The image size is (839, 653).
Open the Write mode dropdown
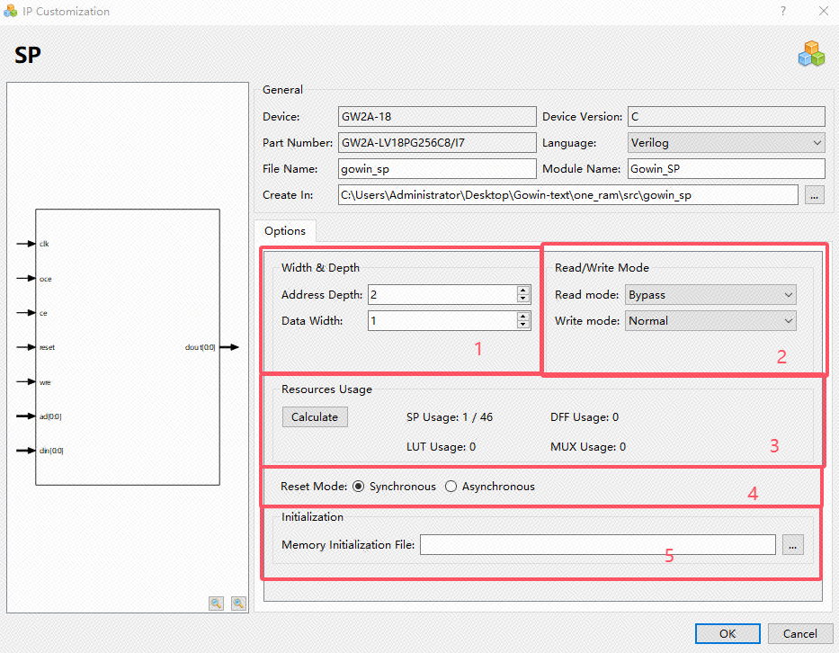pyautogui.click(x=710, y=321)
